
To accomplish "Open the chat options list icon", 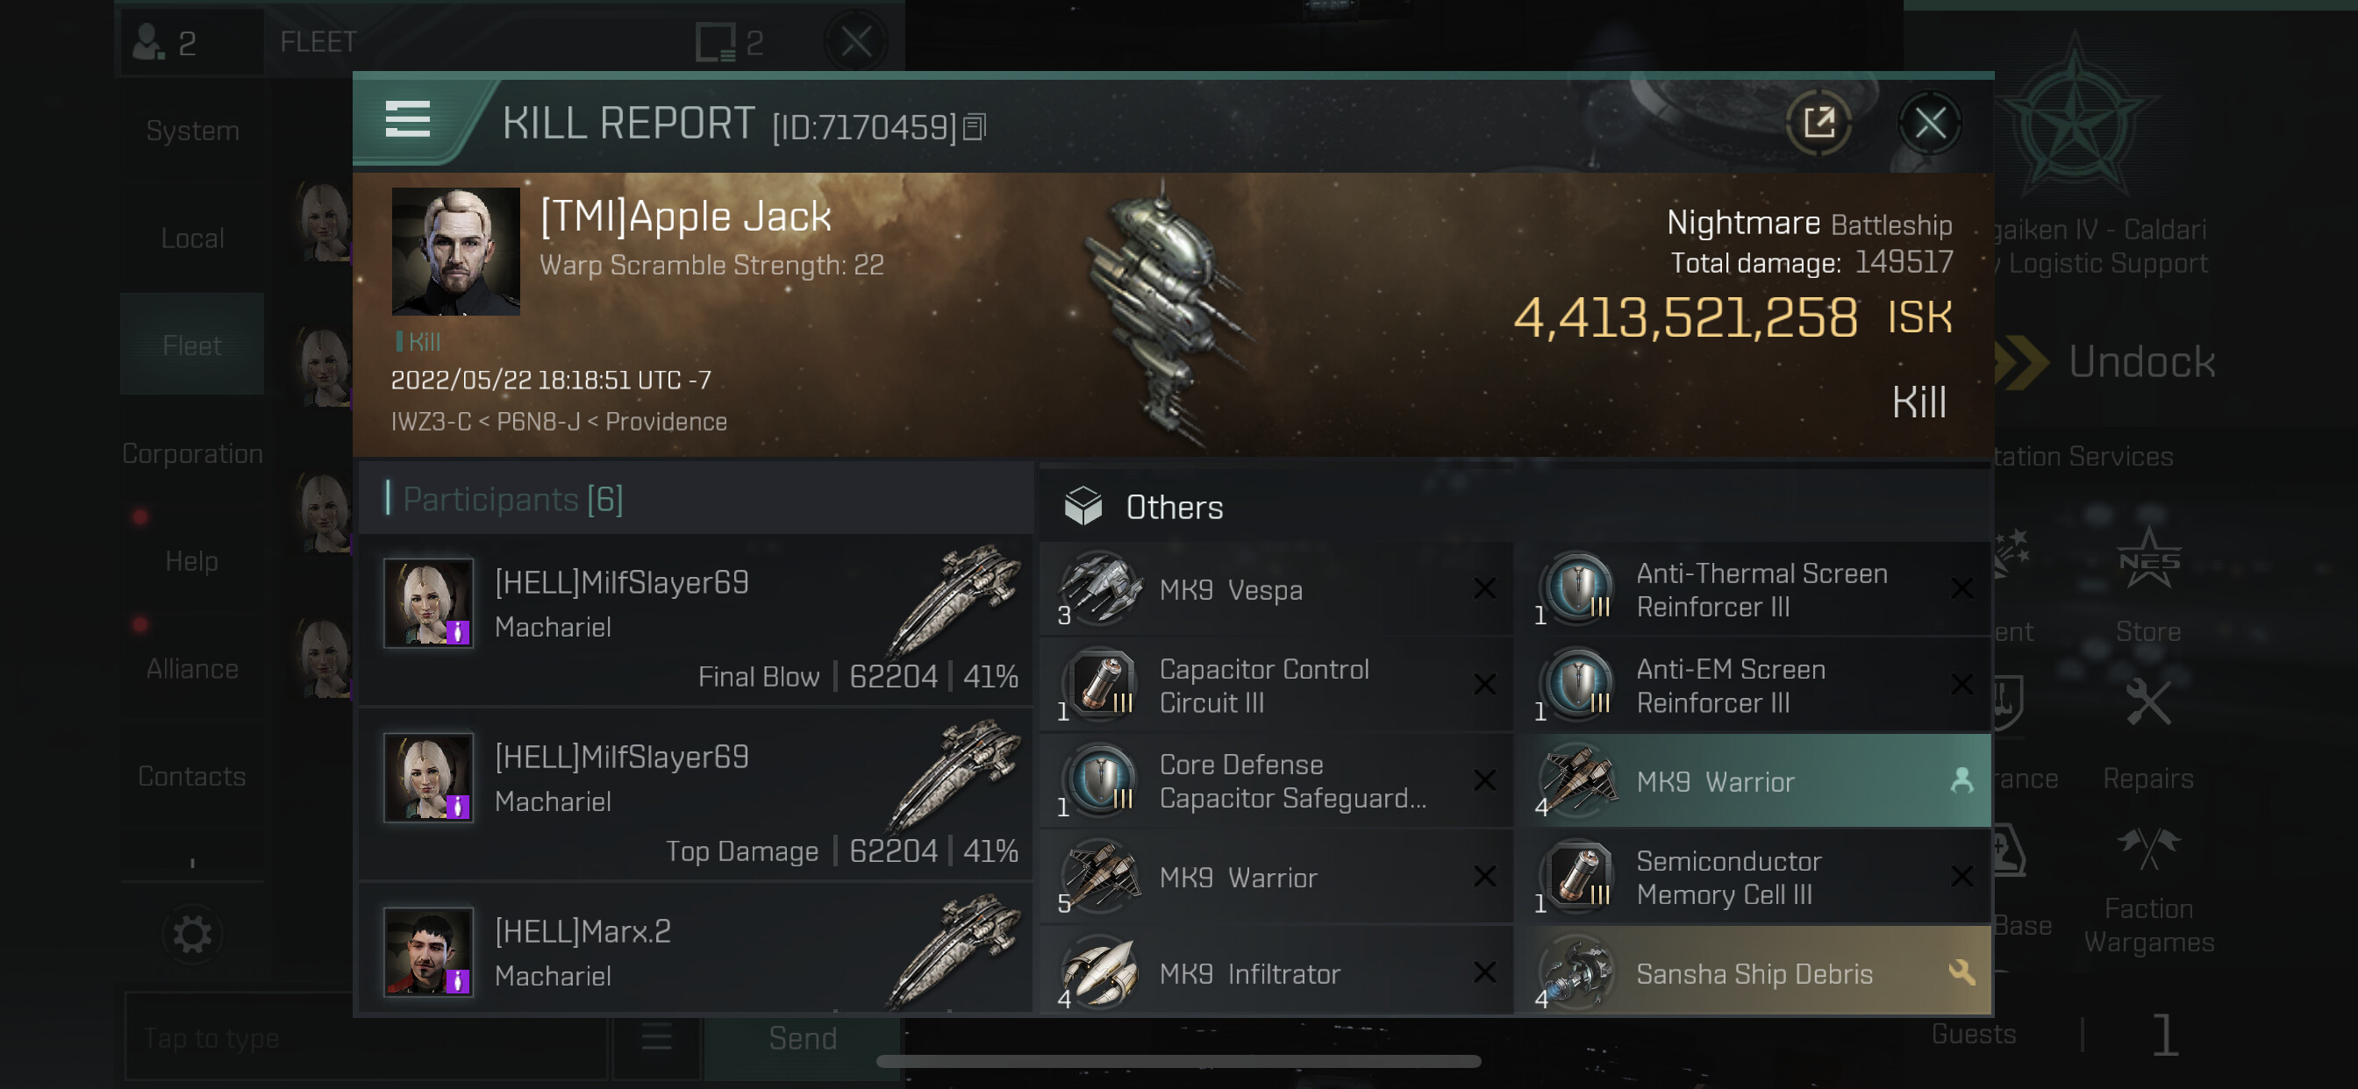I will (x=655, y=1038).
